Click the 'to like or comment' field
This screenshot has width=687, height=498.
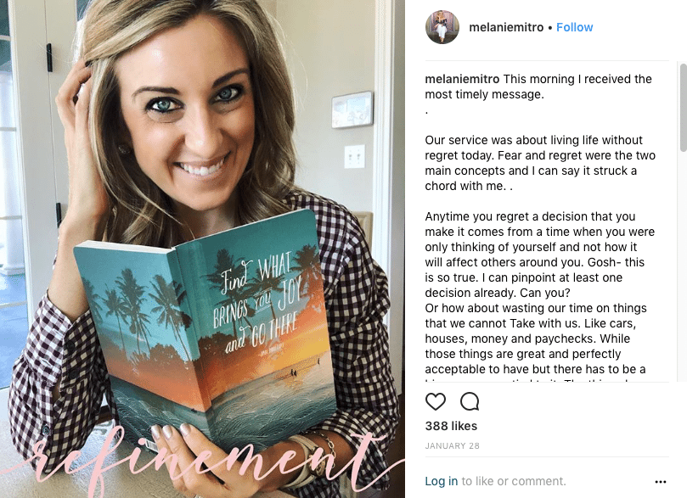(x=514, y=481)
